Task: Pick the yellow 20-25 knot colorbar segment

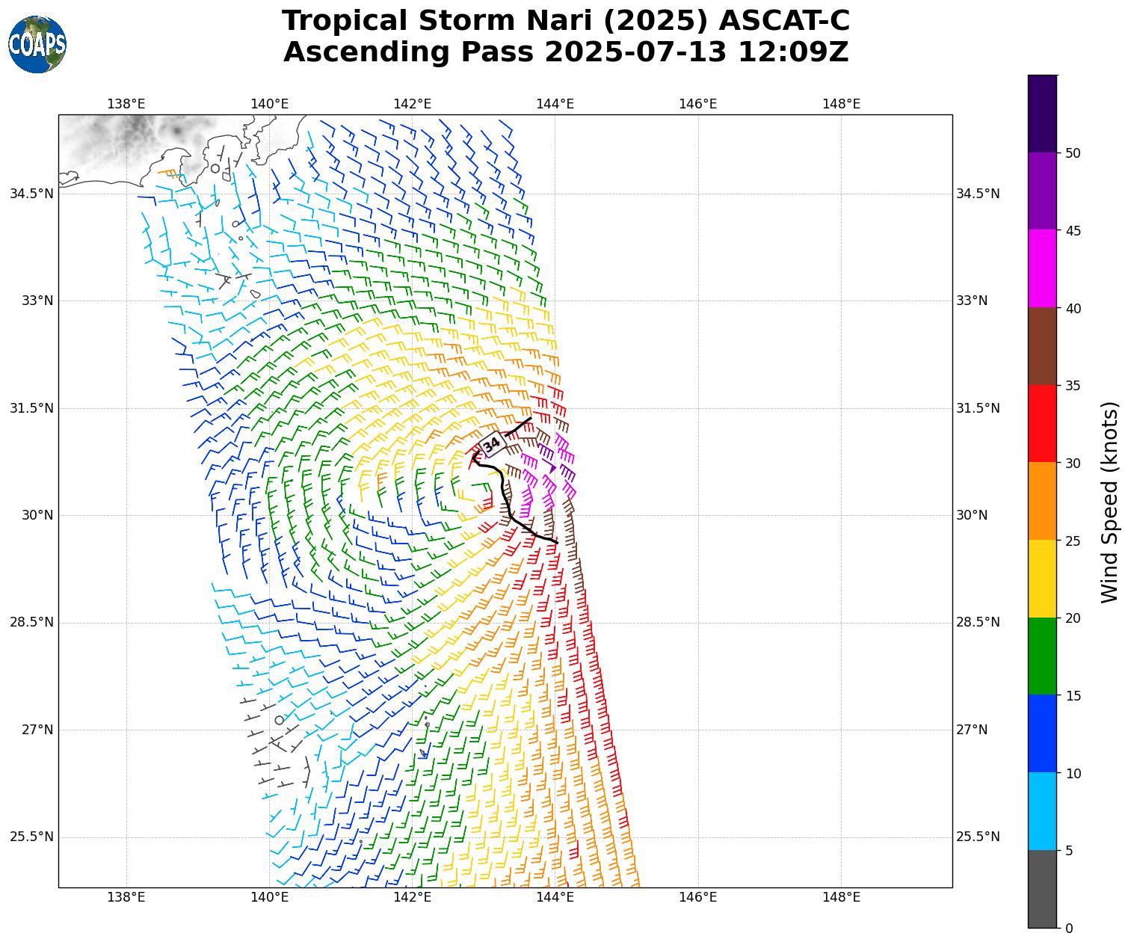Action: pyautogui.click(x=1042, y=578)
